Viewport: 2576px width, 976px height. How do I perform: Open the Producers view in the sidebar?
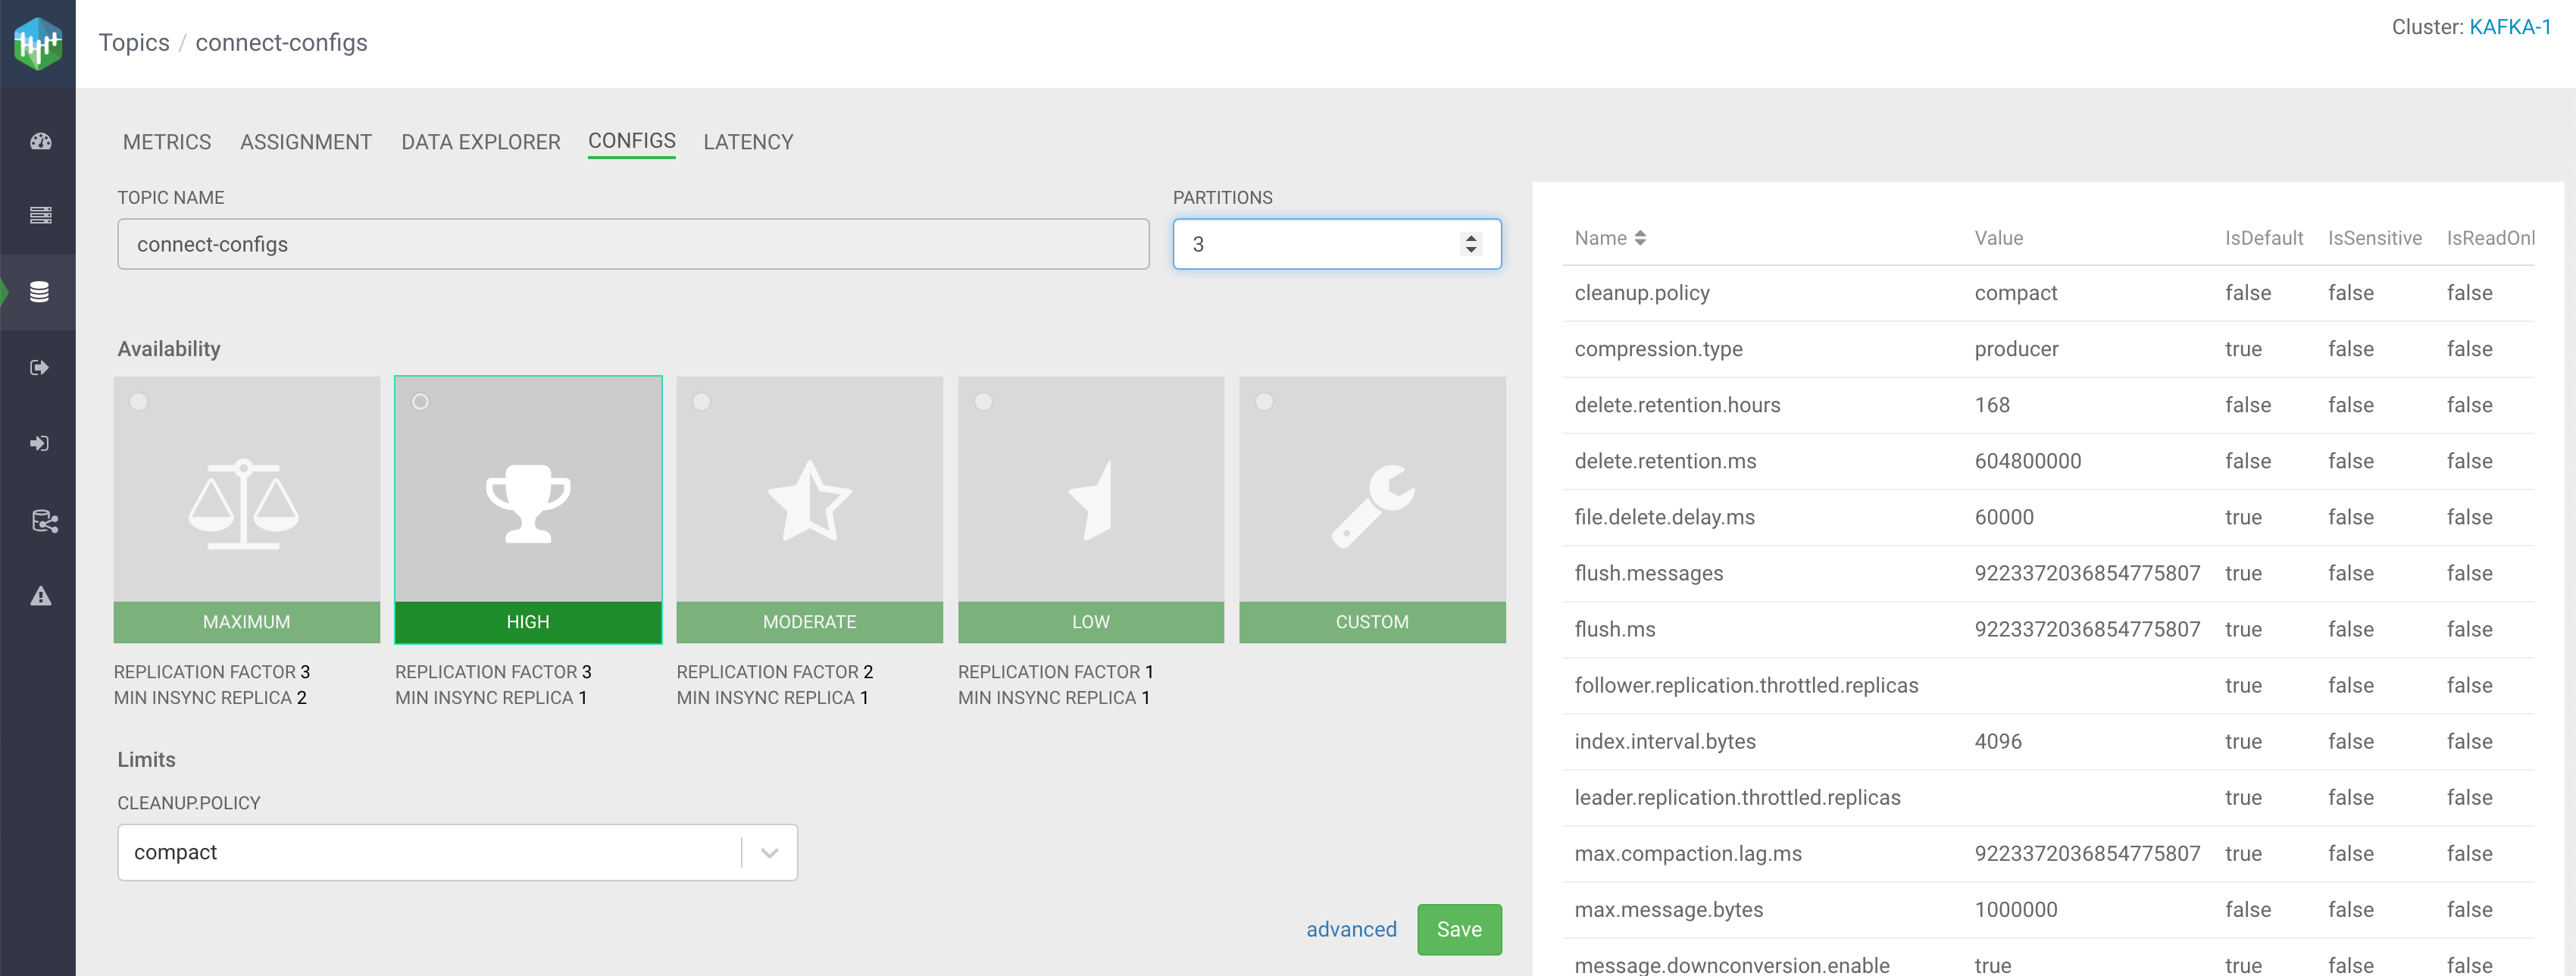coord(39,443)
